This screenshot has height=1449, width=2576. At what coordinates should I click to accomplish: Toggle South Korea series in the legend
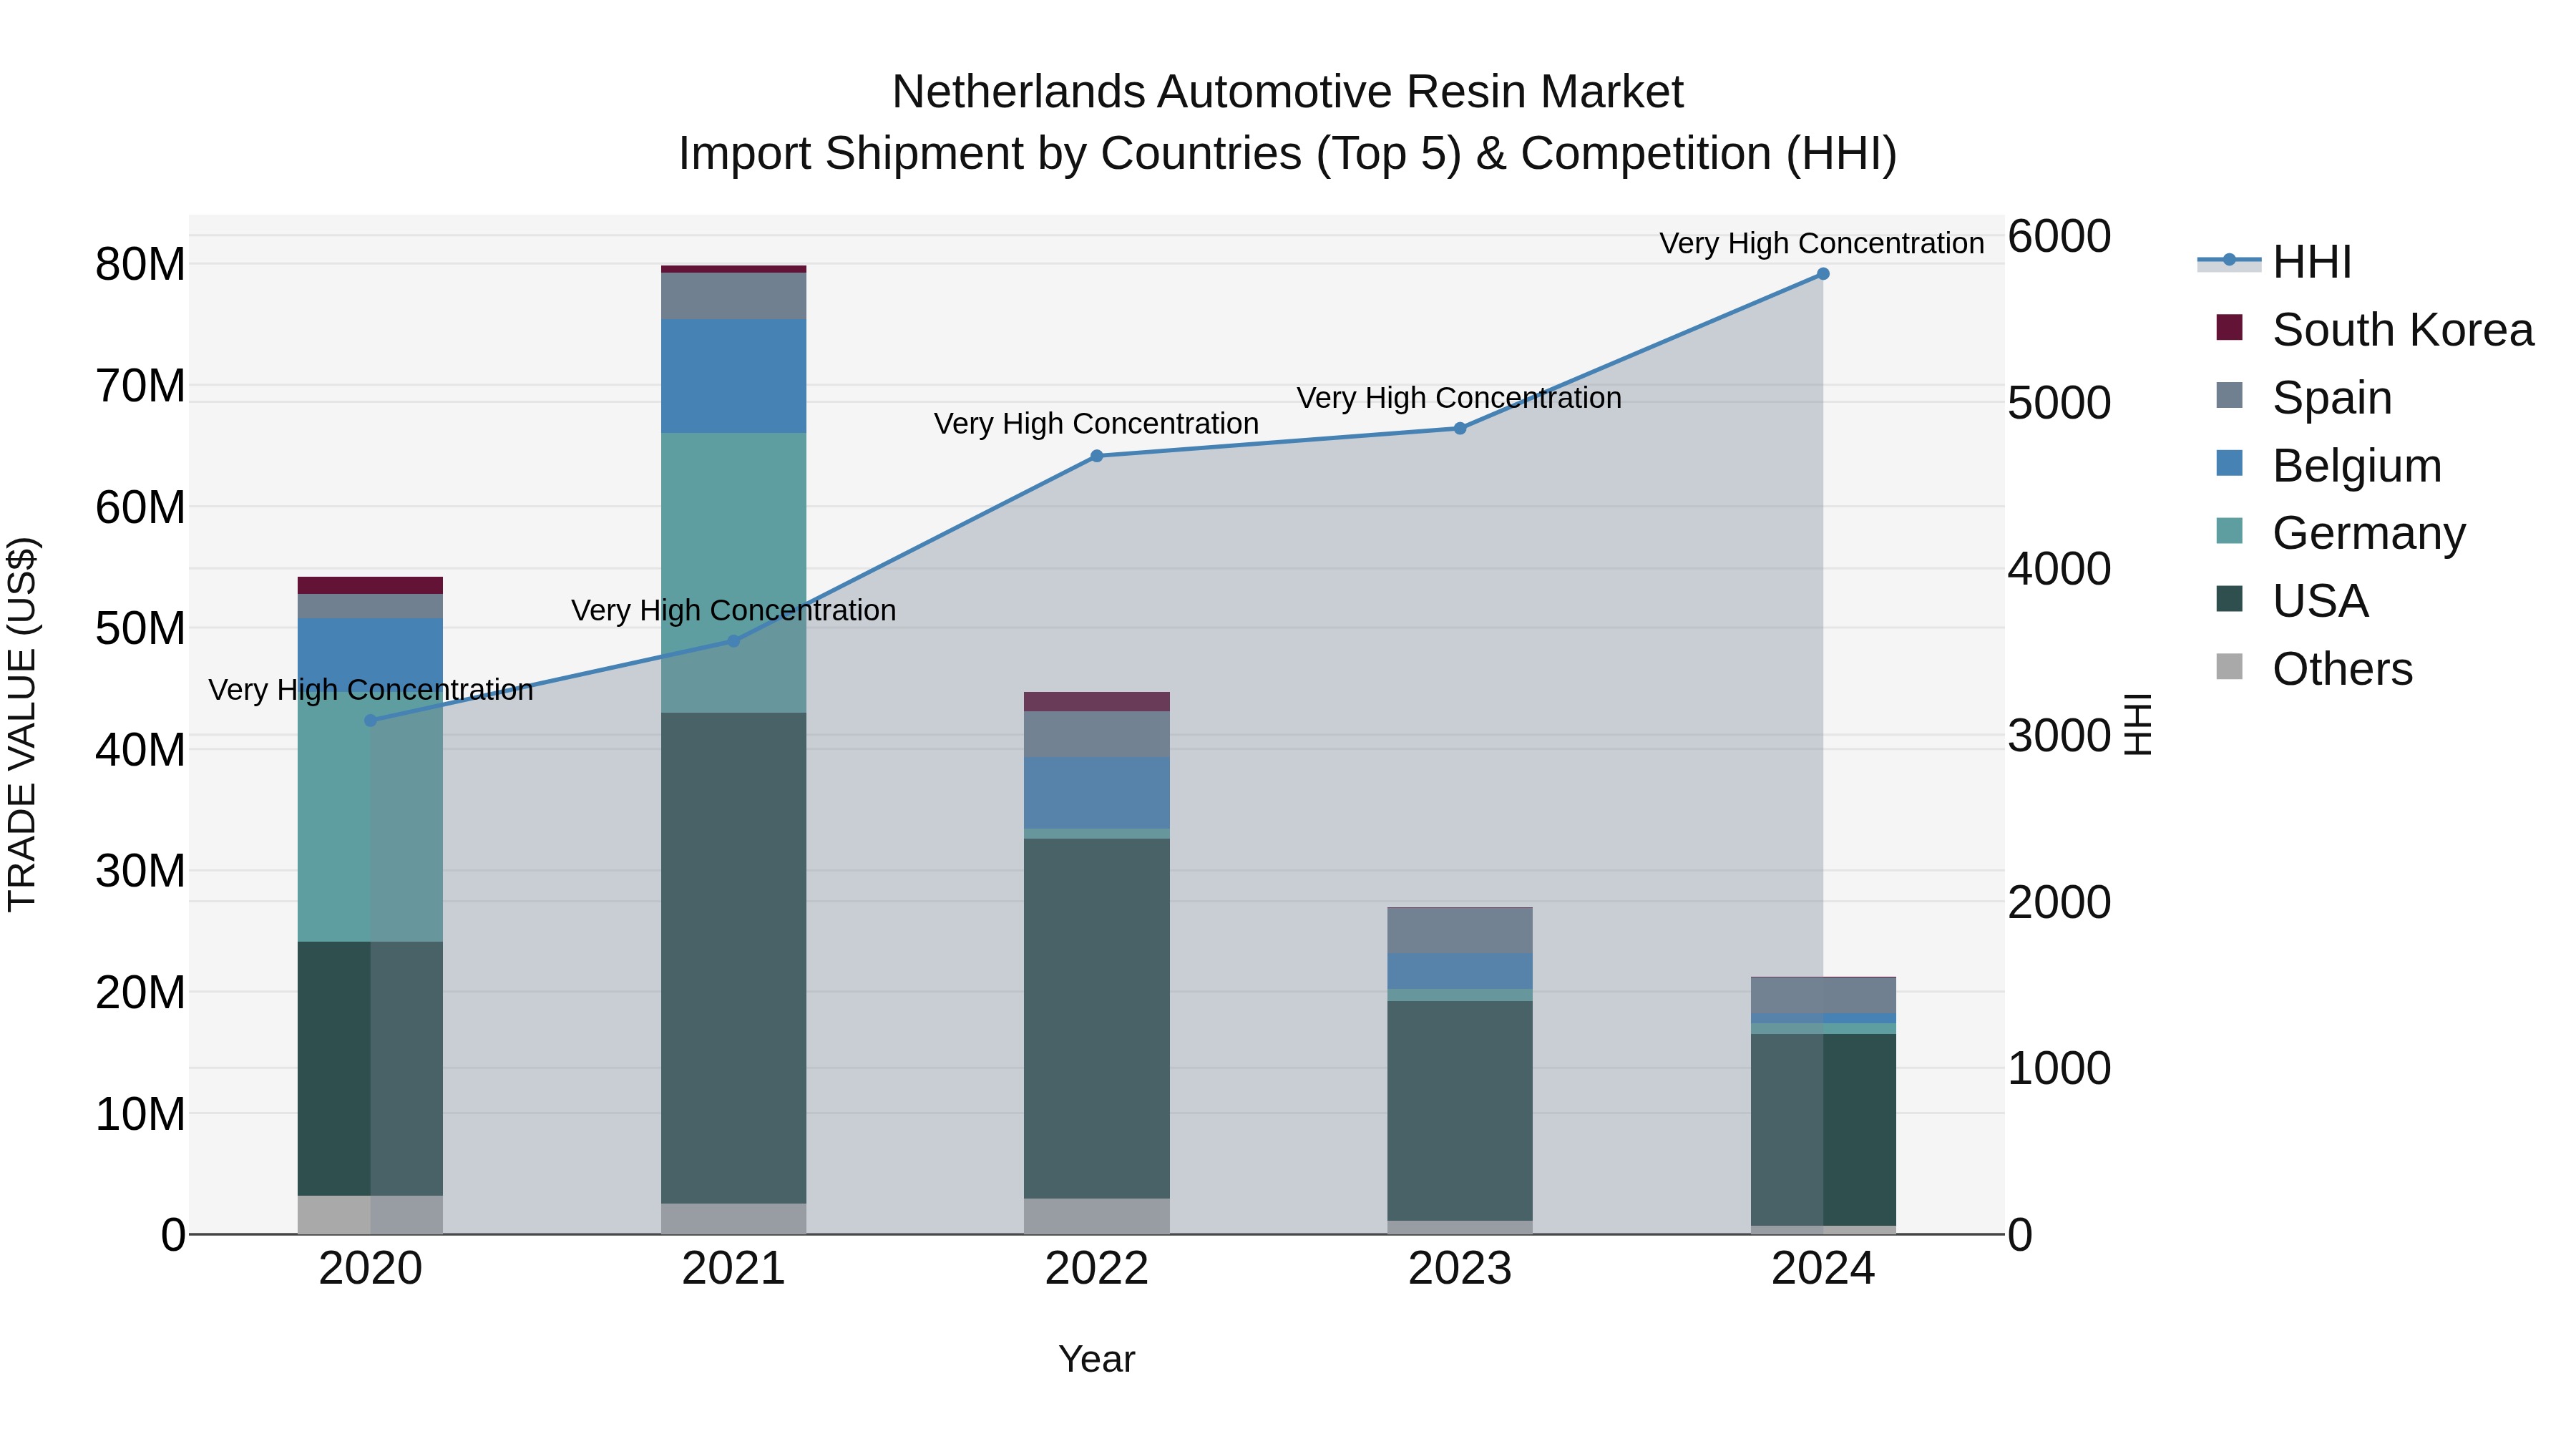point(2374,330)
